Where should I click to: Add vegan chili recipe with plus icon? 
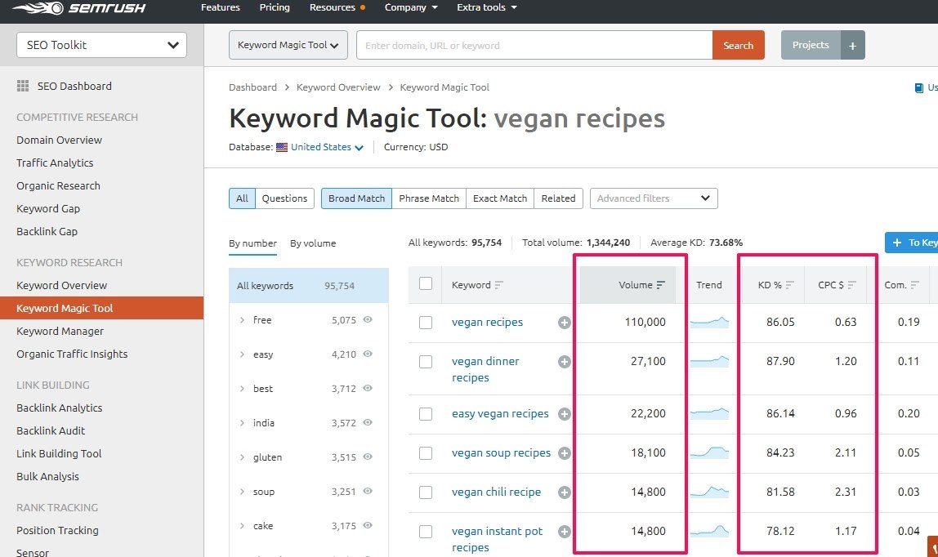coord(564,492)
